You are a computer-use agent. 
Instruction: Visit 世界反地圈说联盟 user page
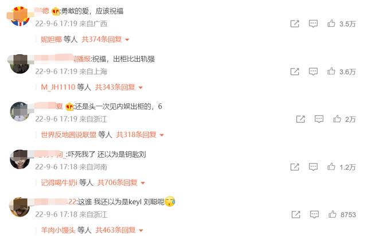click(69, 134)
